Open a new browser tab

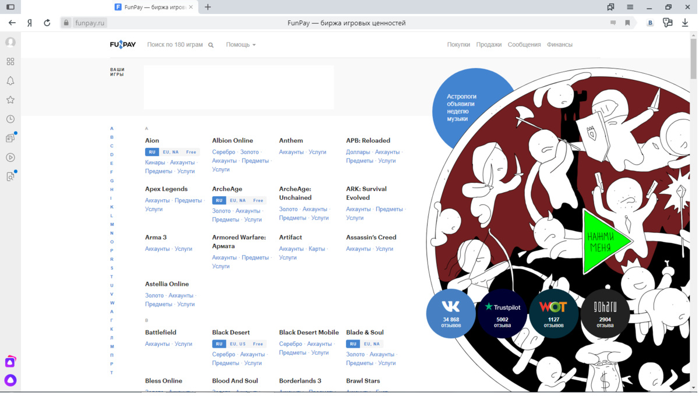click(x=208, y=7)
